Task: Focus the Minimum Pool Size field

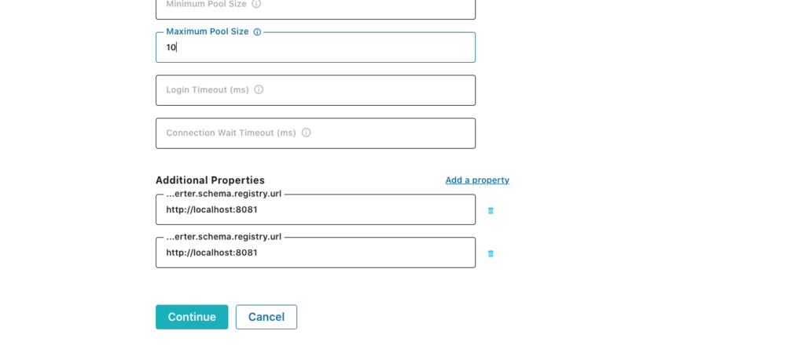Action: pos(354,6)
